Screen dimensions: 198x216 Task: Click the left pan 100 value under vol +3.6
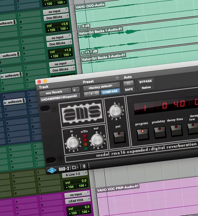coord(52,30)
